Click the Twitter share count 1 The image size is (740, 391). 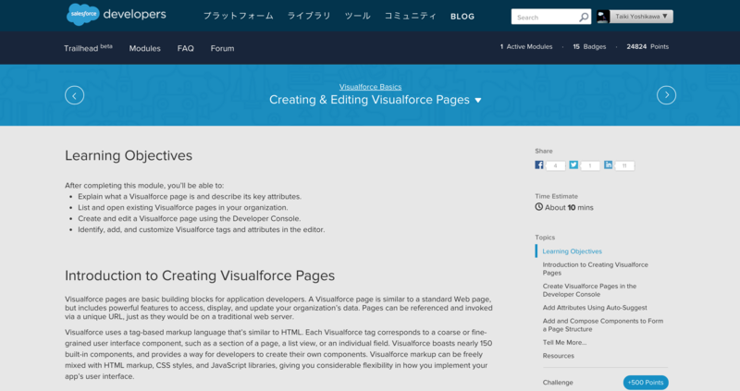590,165
